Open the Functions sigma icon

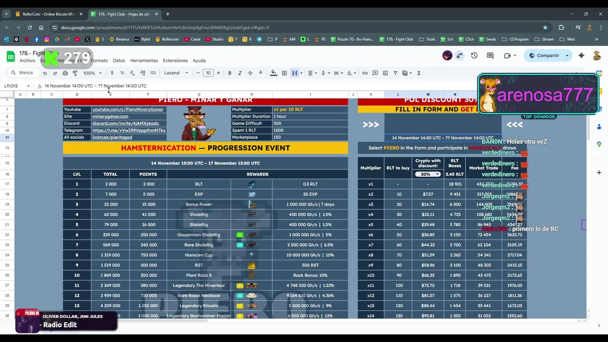[418, 73]
